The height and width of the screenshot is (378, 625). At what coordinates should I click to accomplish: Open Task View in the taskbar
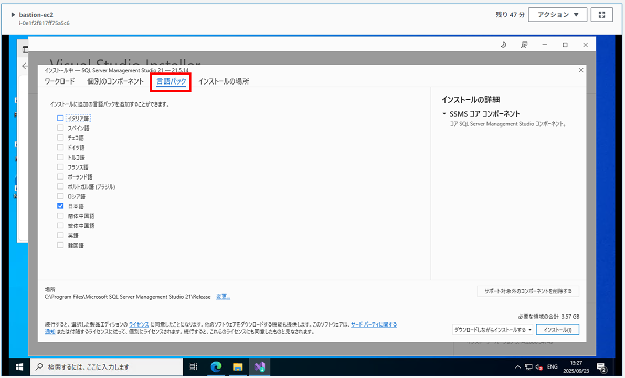click(193, 367)
